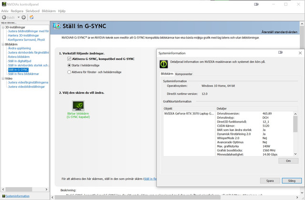Click the Om button
Screen dimensions: 305x200
tap(288, 161)
